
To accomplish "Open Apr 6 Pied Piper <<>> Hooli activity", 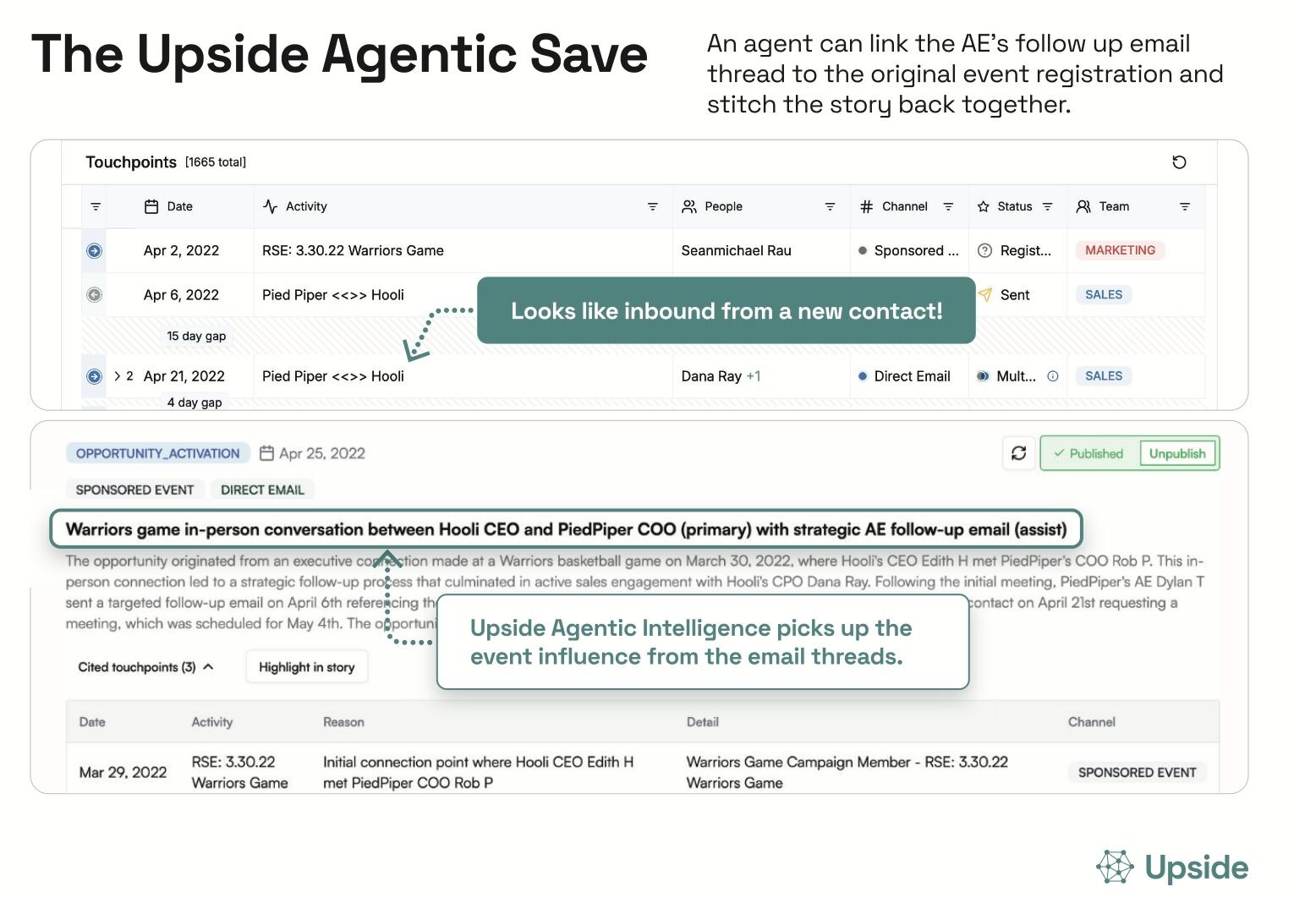I will (x=333, y=294).
